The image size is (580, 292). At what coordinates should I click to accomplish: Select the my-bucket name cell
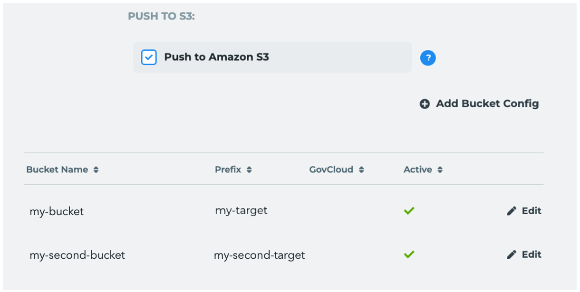(x=57, y=212)
